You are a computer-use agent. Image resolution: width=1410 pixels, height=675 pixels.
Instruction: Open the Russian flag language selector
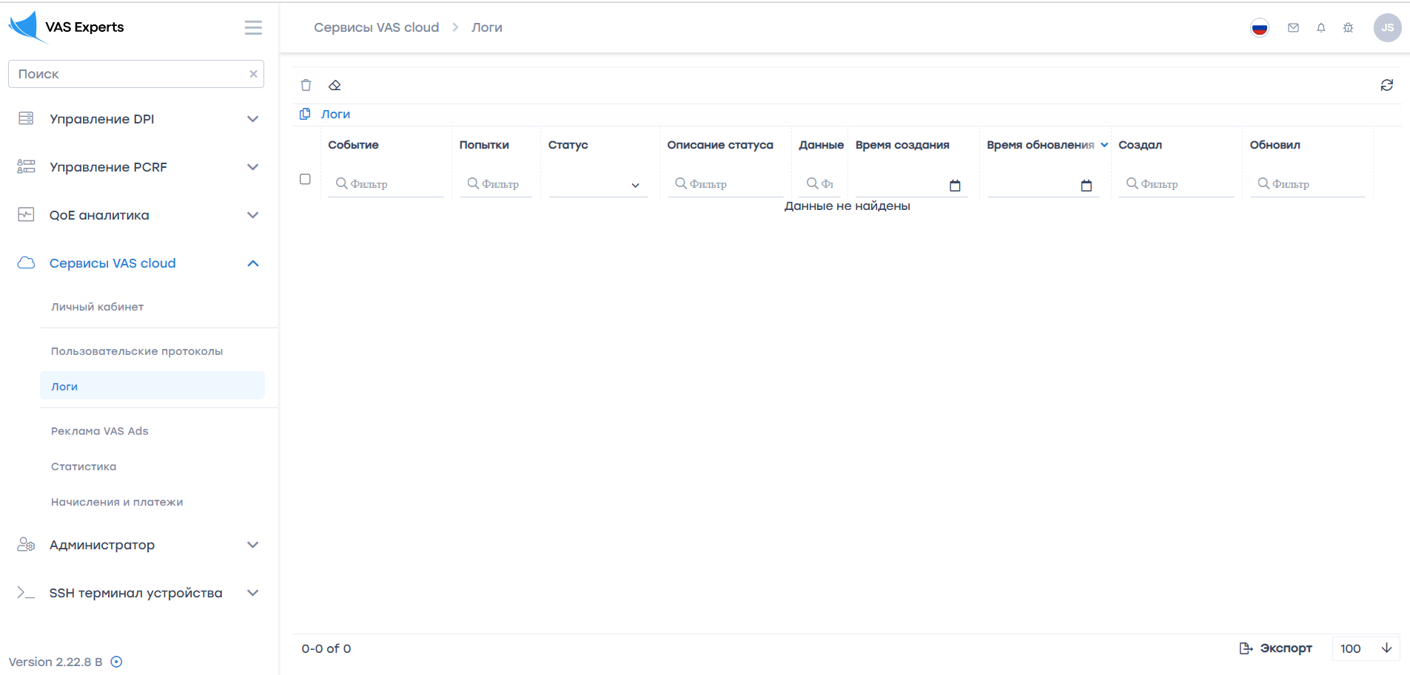[1259, 28]
